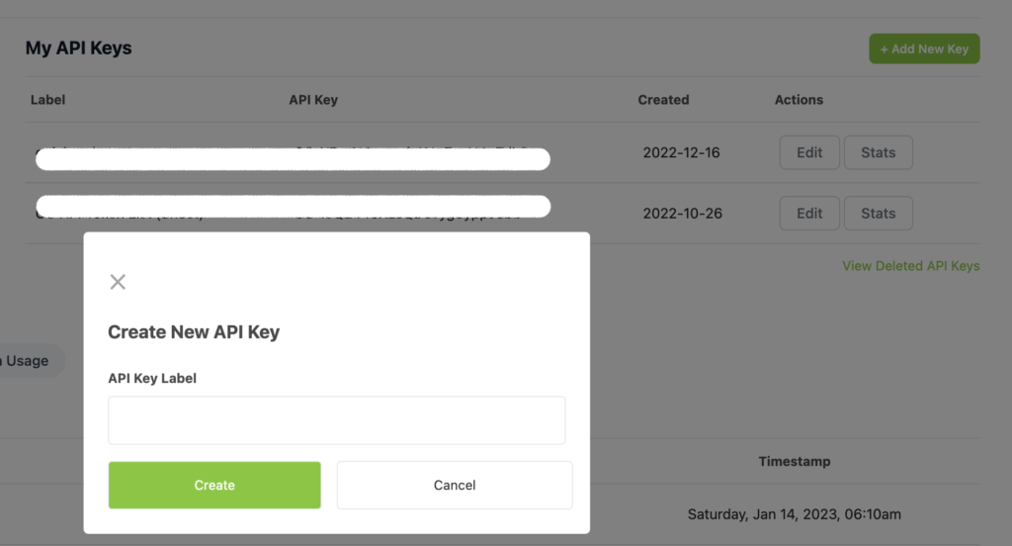Click the Saturday, Jan 14, 2023 timestamp entry

pos(795,514)
